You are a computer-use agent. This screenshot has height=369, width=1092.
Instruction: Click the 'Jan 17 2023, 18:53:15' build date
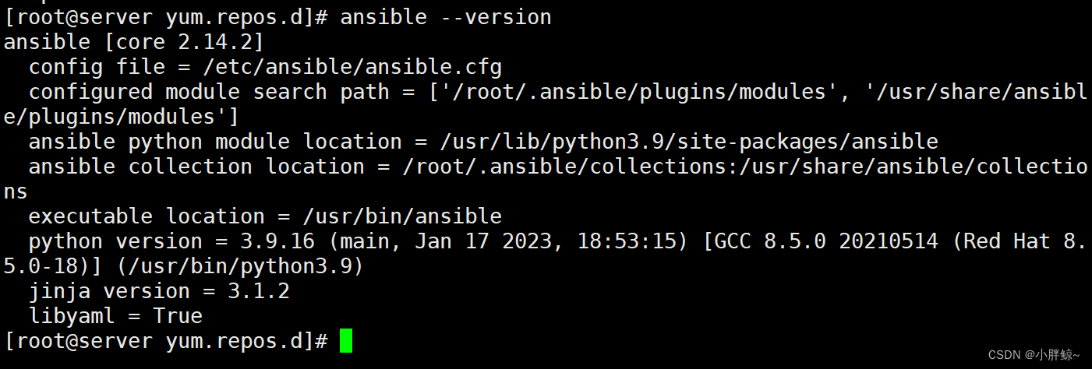coord(546,241)
